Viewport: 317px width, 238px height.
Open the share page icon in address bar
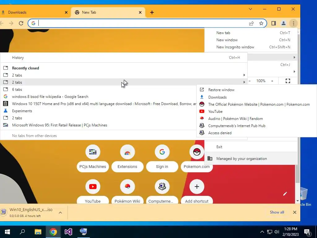(x=251, y=23)
